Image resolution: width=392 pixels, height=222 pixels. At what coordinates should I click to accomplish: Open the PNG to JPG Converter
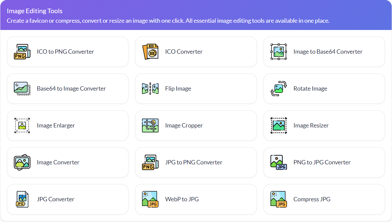click(x=324, y=162)
